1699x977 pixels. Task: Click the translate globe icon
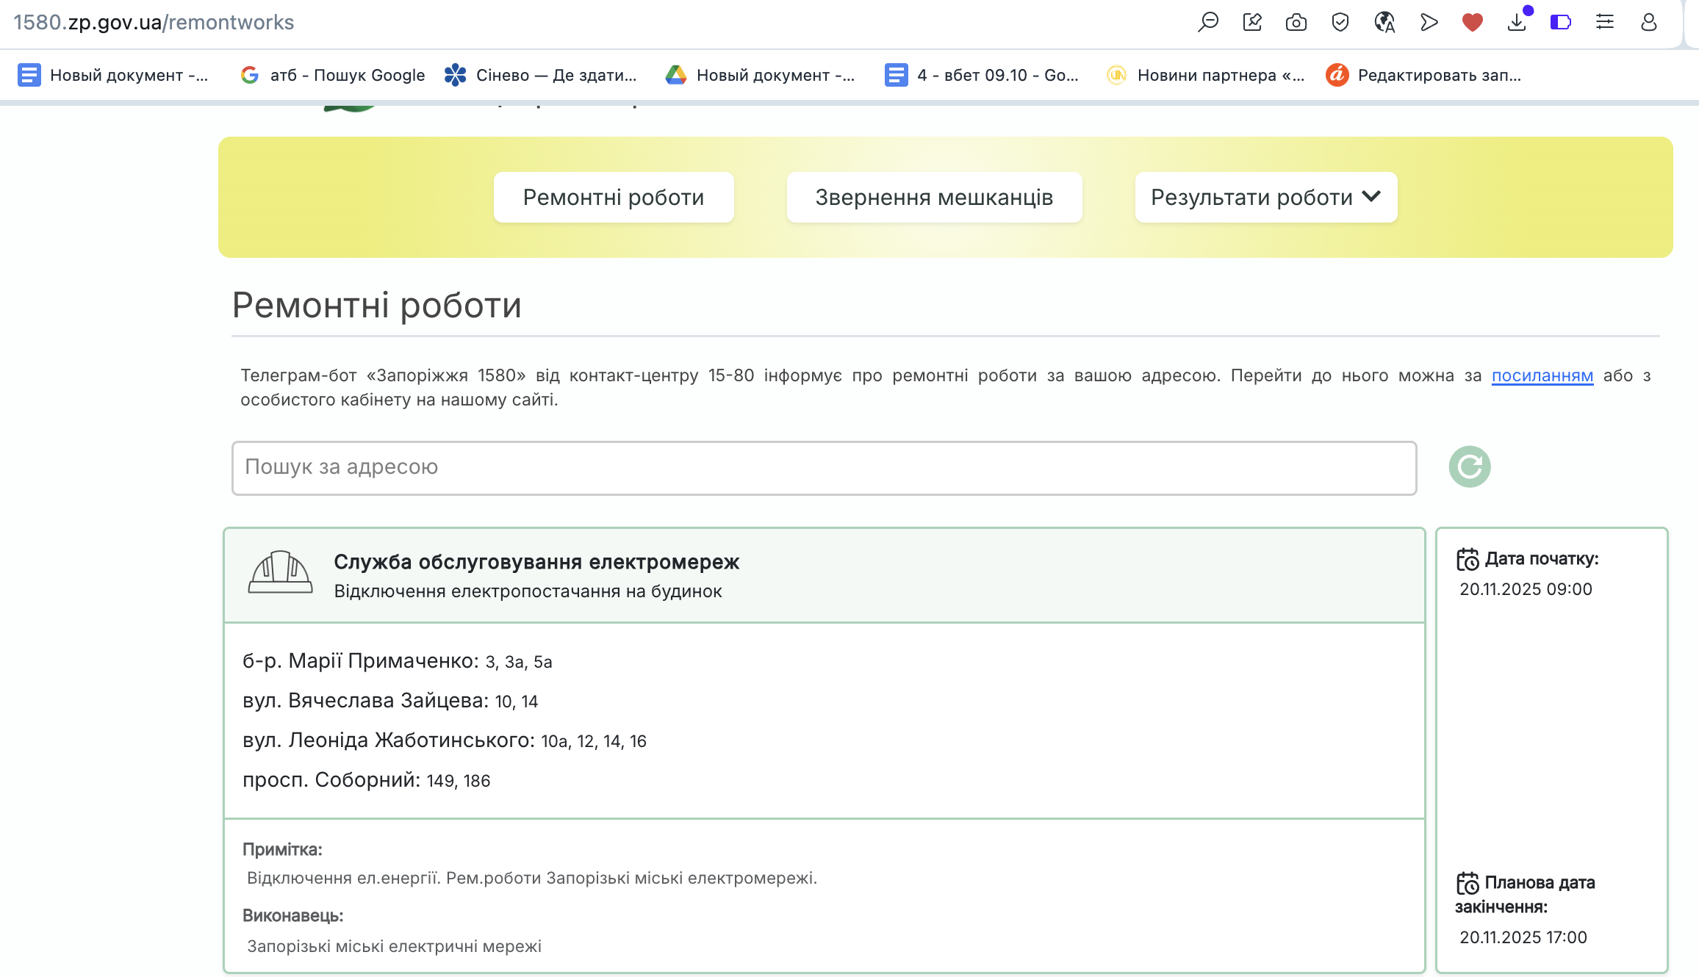[1384, 22]
